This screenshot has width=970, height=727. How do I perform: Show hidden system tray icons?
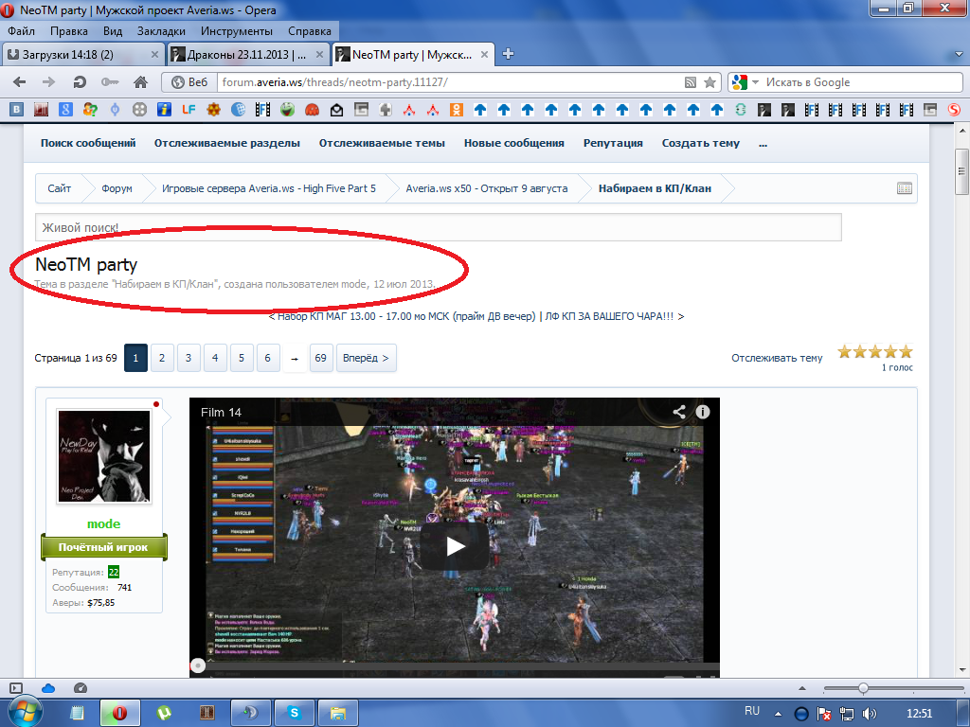click(x=777, y=712)
